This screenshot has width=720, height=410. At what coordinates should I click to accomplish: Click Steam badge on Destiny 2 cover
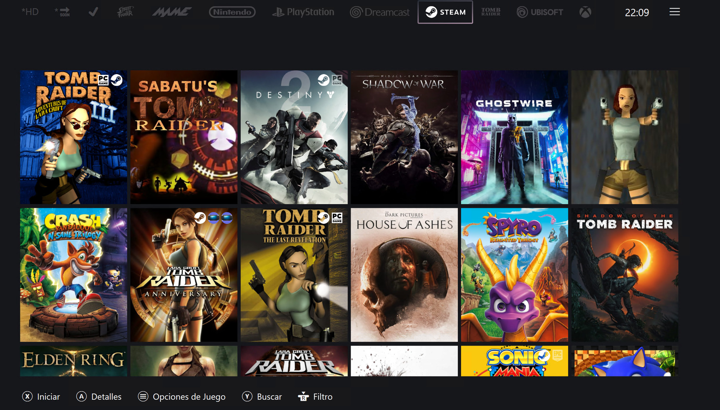pos(324,80)
